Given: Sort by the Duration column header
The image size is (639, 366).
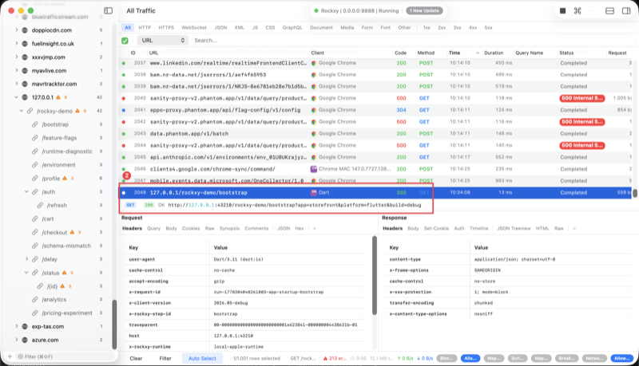Looking at the screenshot, I should click(x=494, y=53).
